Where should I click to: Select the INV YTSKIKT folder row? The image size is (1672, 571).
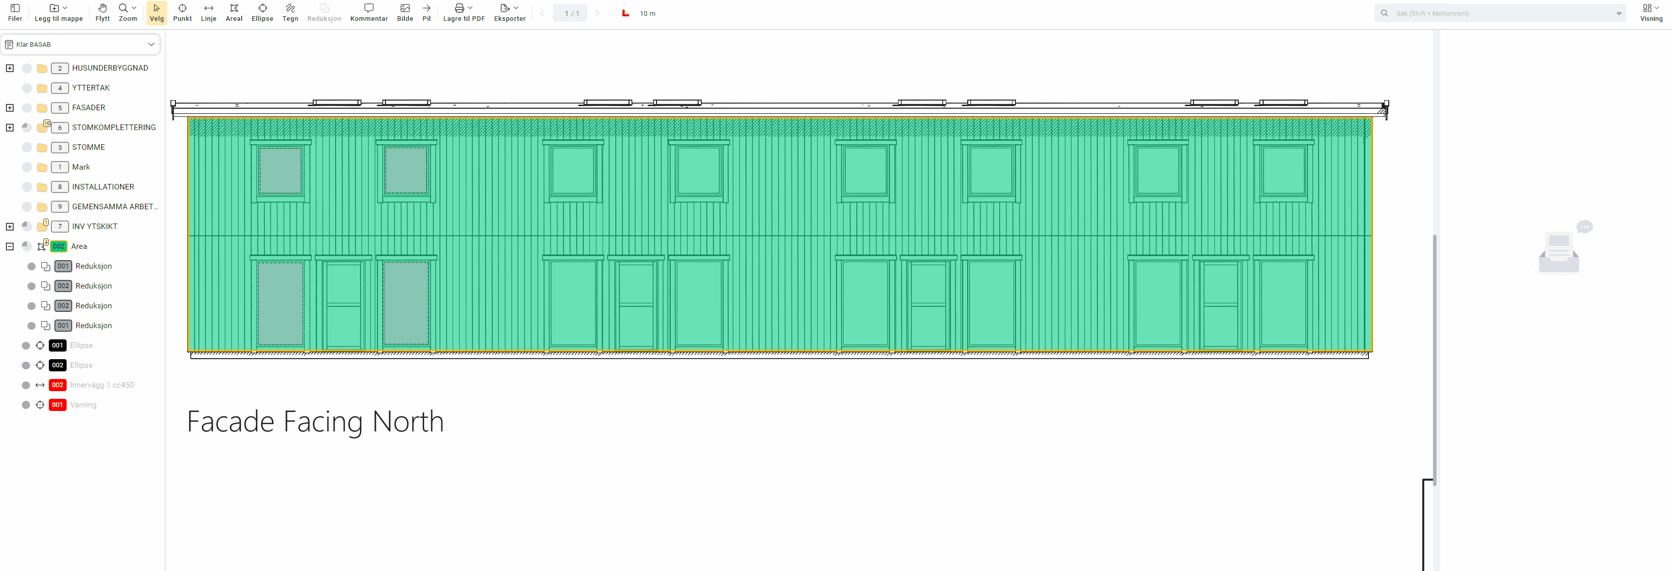tap(82, 227)
